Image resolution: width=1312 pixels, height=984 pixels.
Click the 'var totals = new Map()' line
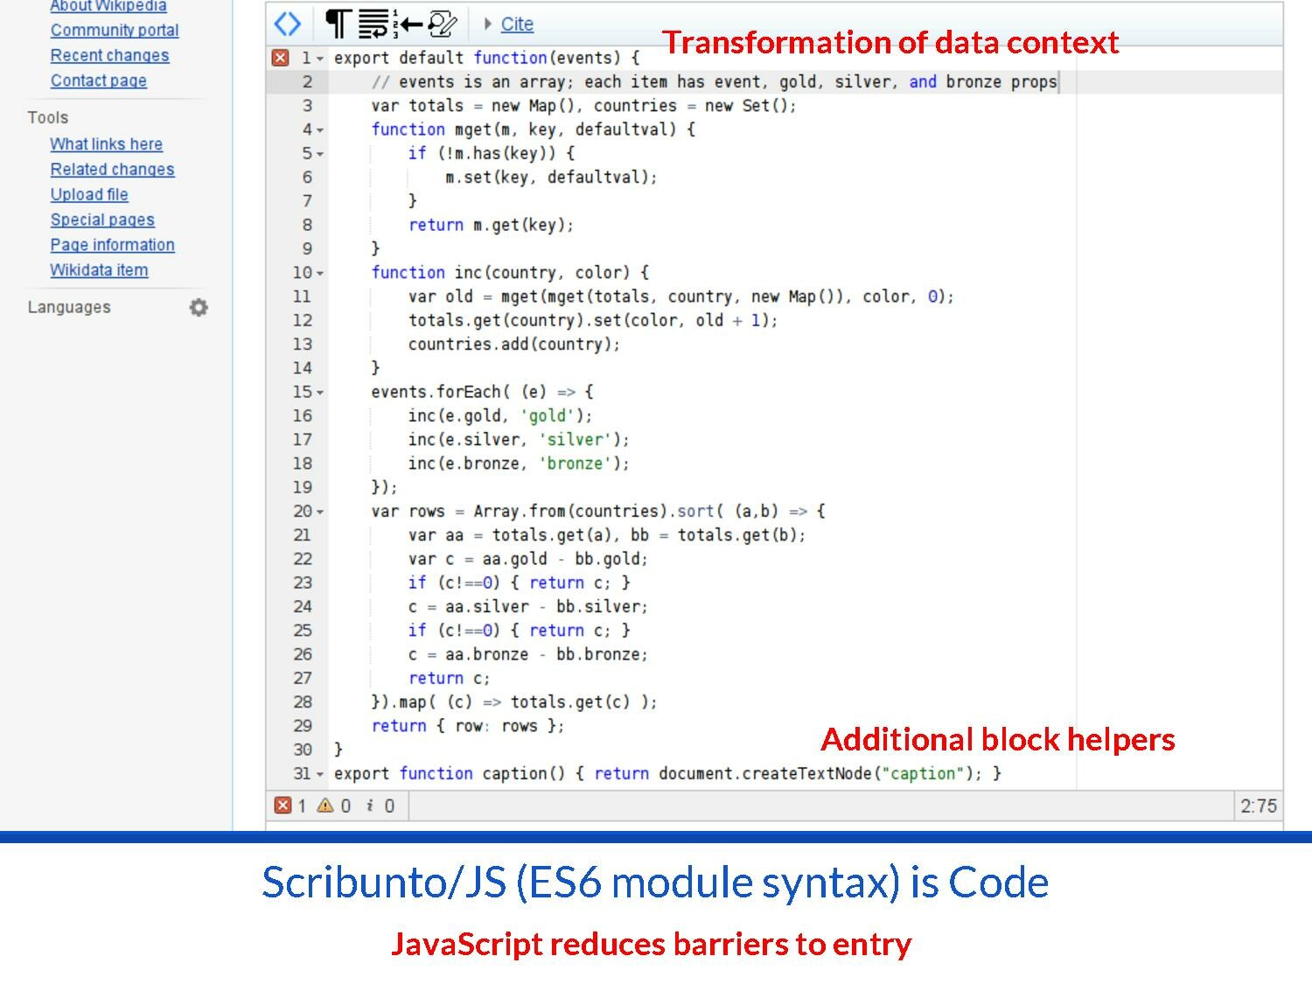(583, 106)
